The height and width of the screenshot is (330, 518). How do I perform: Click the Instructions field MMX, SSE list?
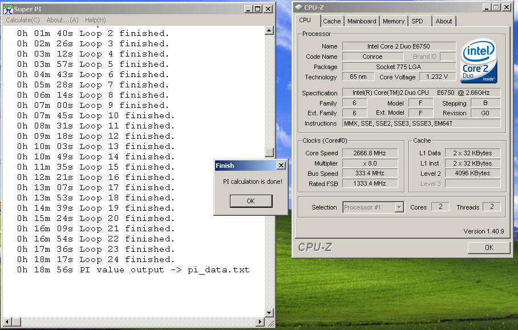(x=421, y=123)
